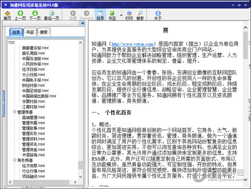Image resolution: width=251 pixels, height=189 pixels.
Task: Switch to the 目录 sidebar tab
Action: [x=16, y=32]
